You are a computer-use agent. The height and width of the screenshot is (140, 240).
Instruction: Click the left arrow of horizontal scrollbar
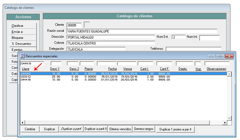(23, 122)
